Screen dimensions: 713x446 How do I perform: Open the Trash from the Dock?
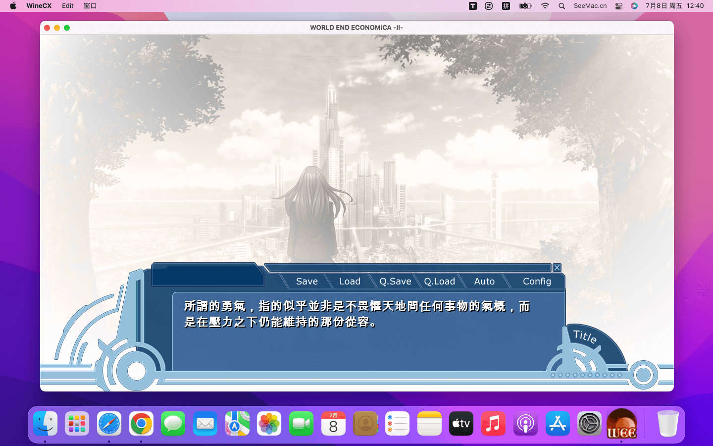coord(668,424)
